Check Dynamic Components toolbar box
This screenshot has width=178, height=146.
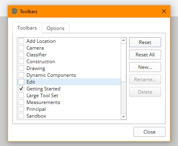(x=21, y=75)
